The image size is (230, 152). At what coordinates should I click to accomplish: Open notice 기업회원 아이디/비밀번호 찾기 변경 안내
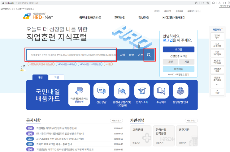(56, 128)
